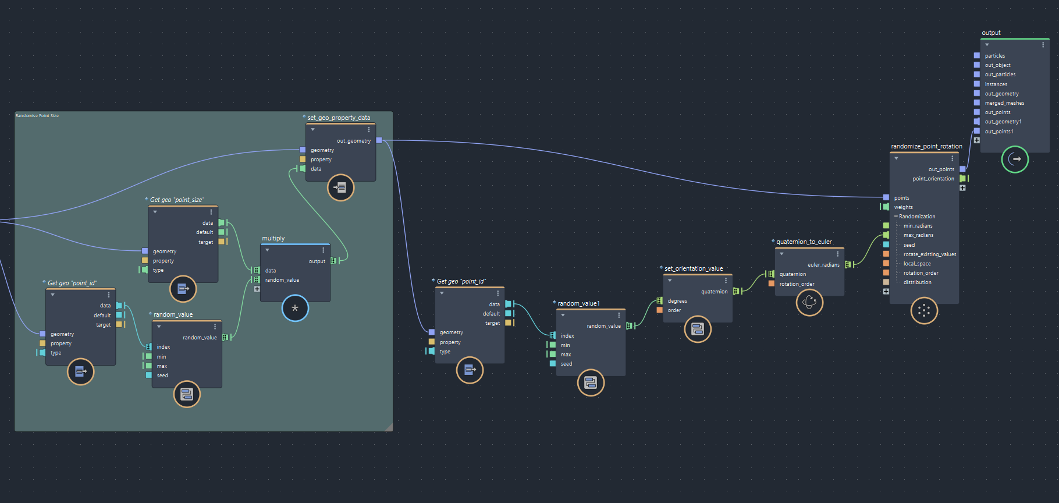Select the Randomise Point Size backdrop label
Viewport: 1059px width, 503px height.
tap(37, 116)
